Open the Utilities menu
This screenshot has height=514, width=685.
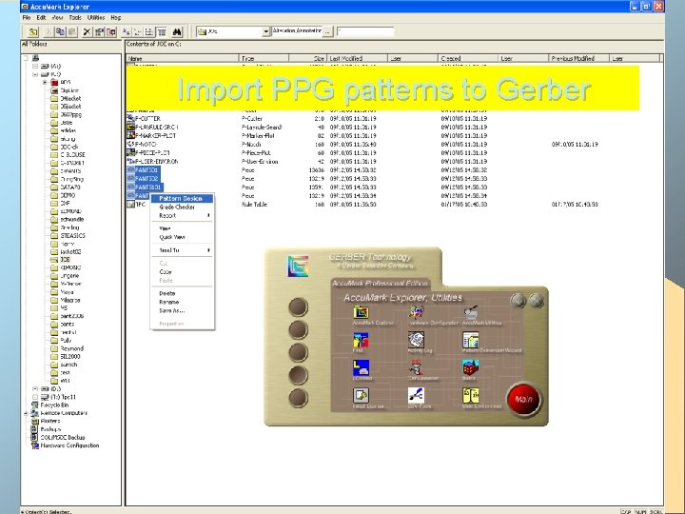coord(96,18)
